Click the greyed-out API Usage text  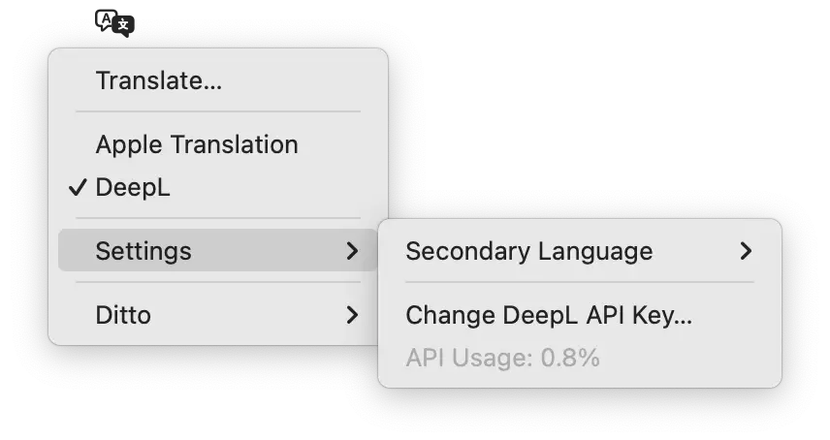click(502, 359)
